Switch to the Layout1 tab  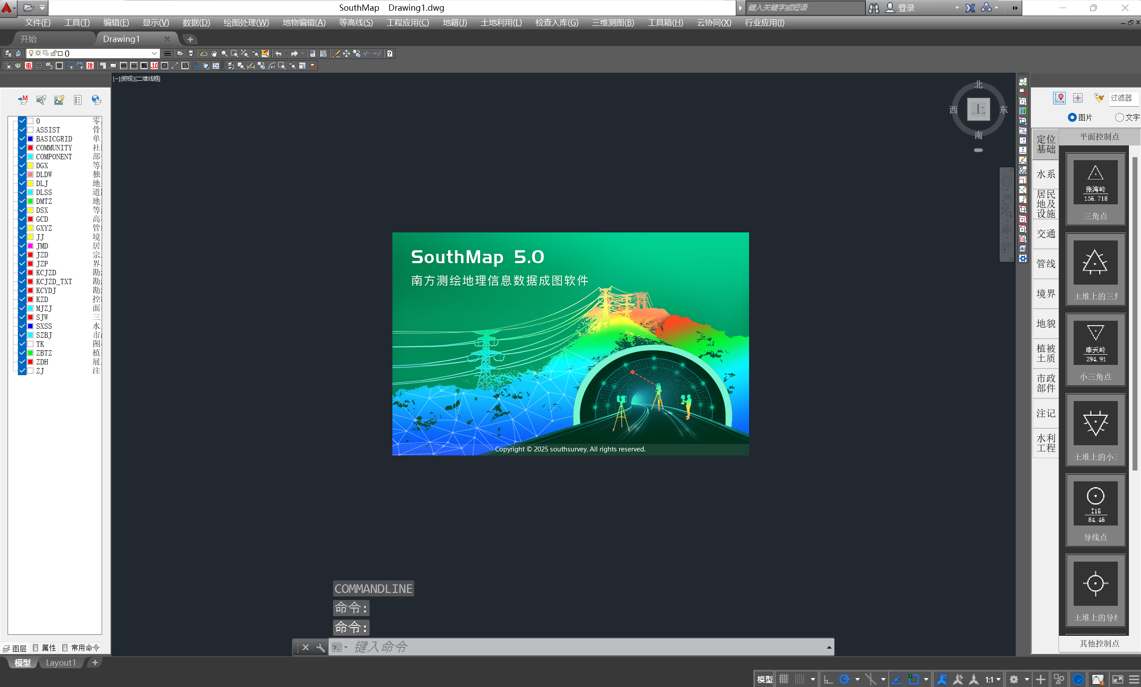(61, 662)
